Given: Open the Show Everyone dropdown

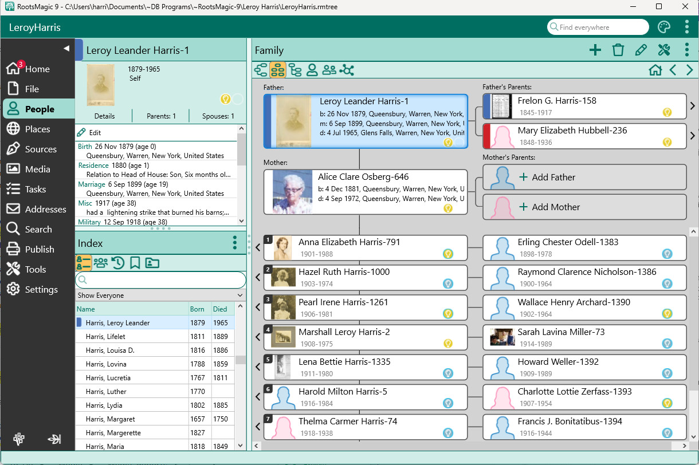Looking at the screenshot, I should click(160, 295).
